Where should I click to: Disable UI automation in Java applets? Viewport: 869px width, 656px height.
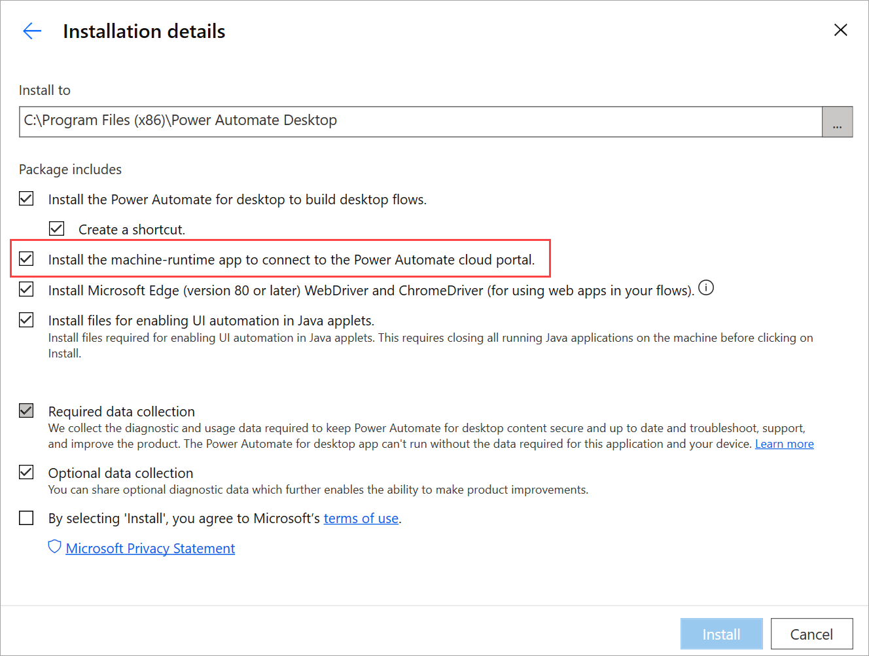click(26, 319)
